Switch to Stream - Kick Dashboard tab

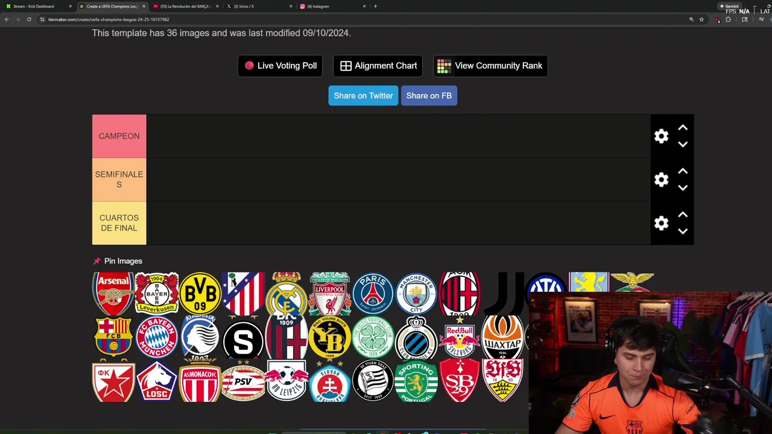click(x=37, y=6)
